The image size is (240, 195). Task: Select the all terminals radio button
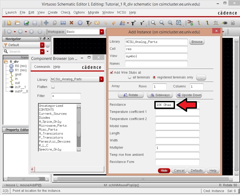130,77
